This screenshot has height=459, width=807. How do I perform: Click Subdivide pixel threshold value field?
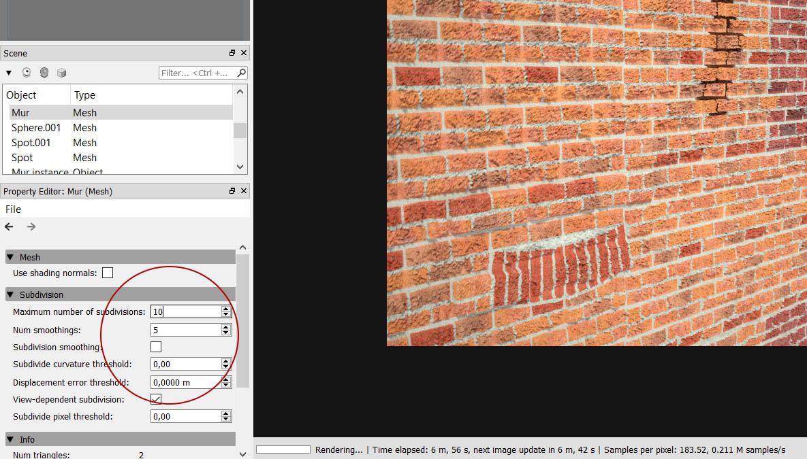[x=186, y=416]
